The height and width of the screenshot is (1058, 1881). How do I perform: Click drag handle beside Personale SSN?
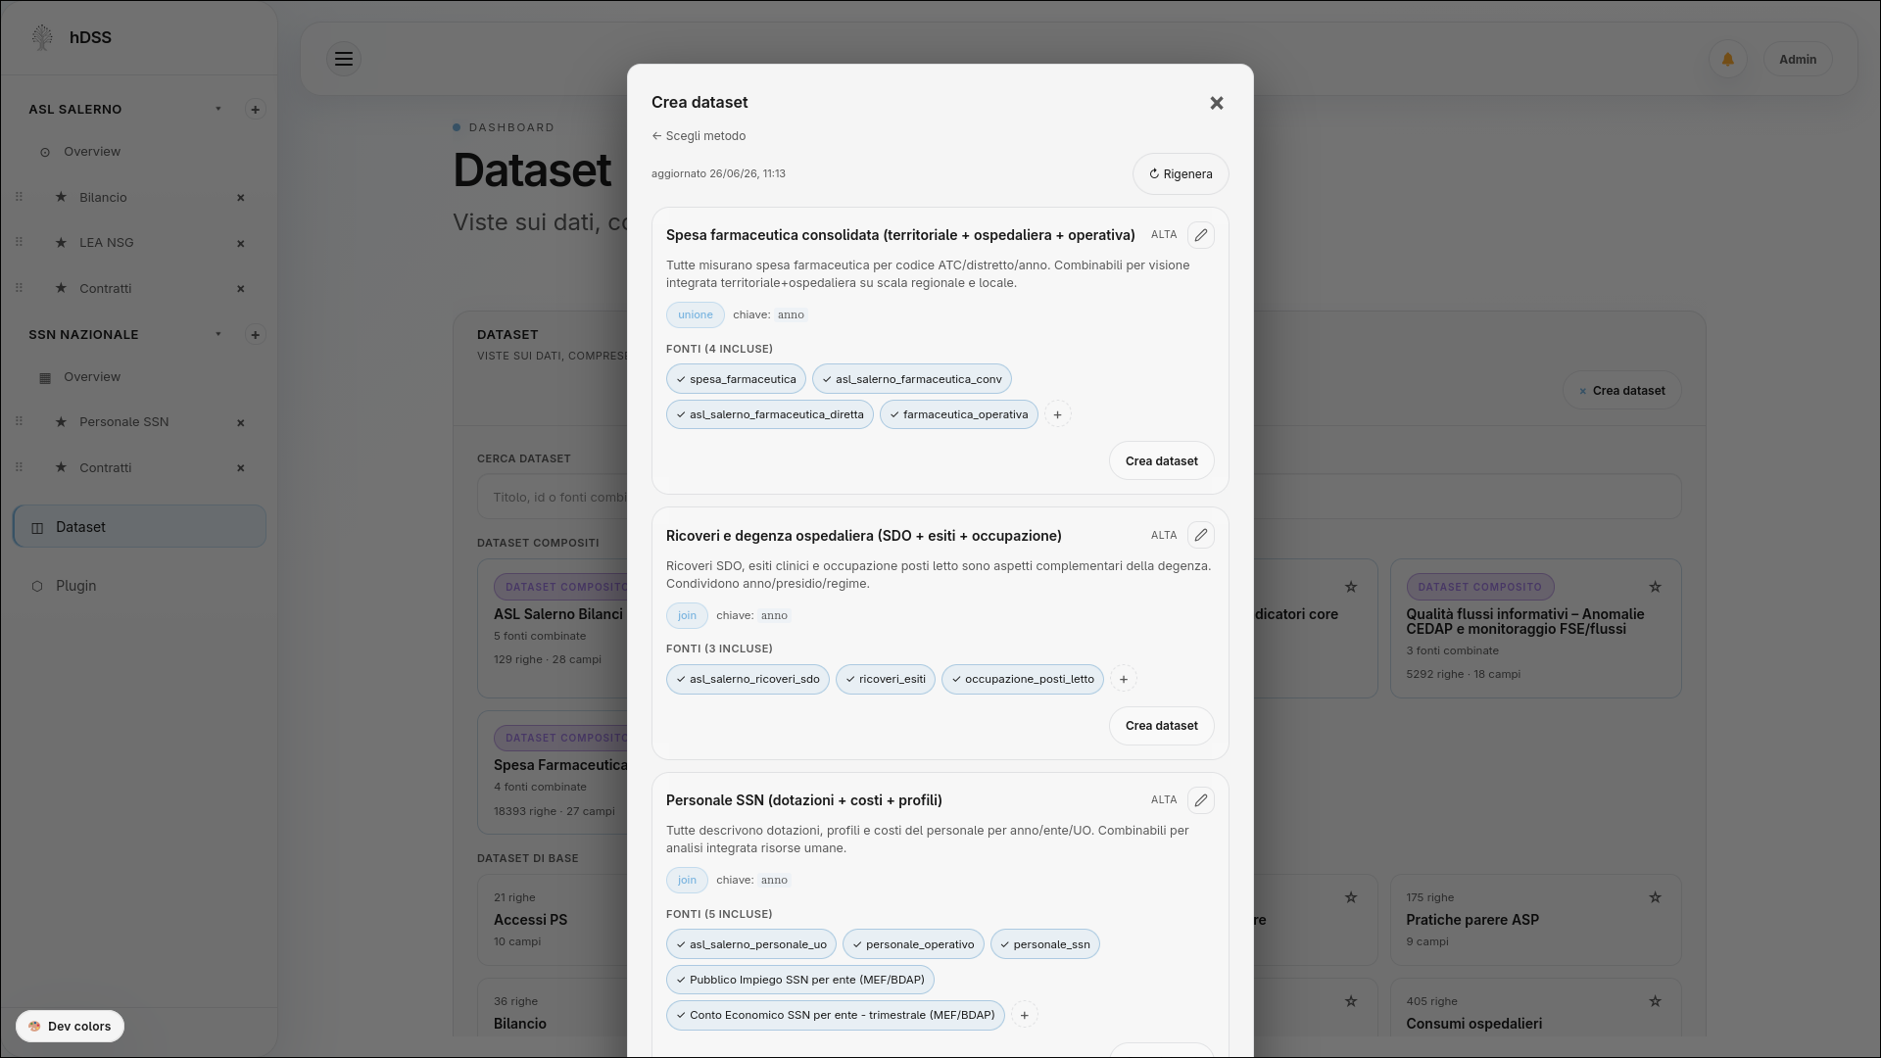coord(19,421)
